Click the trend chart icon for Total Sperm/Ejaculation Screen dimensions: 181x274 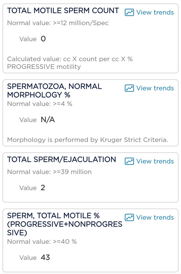129,161
